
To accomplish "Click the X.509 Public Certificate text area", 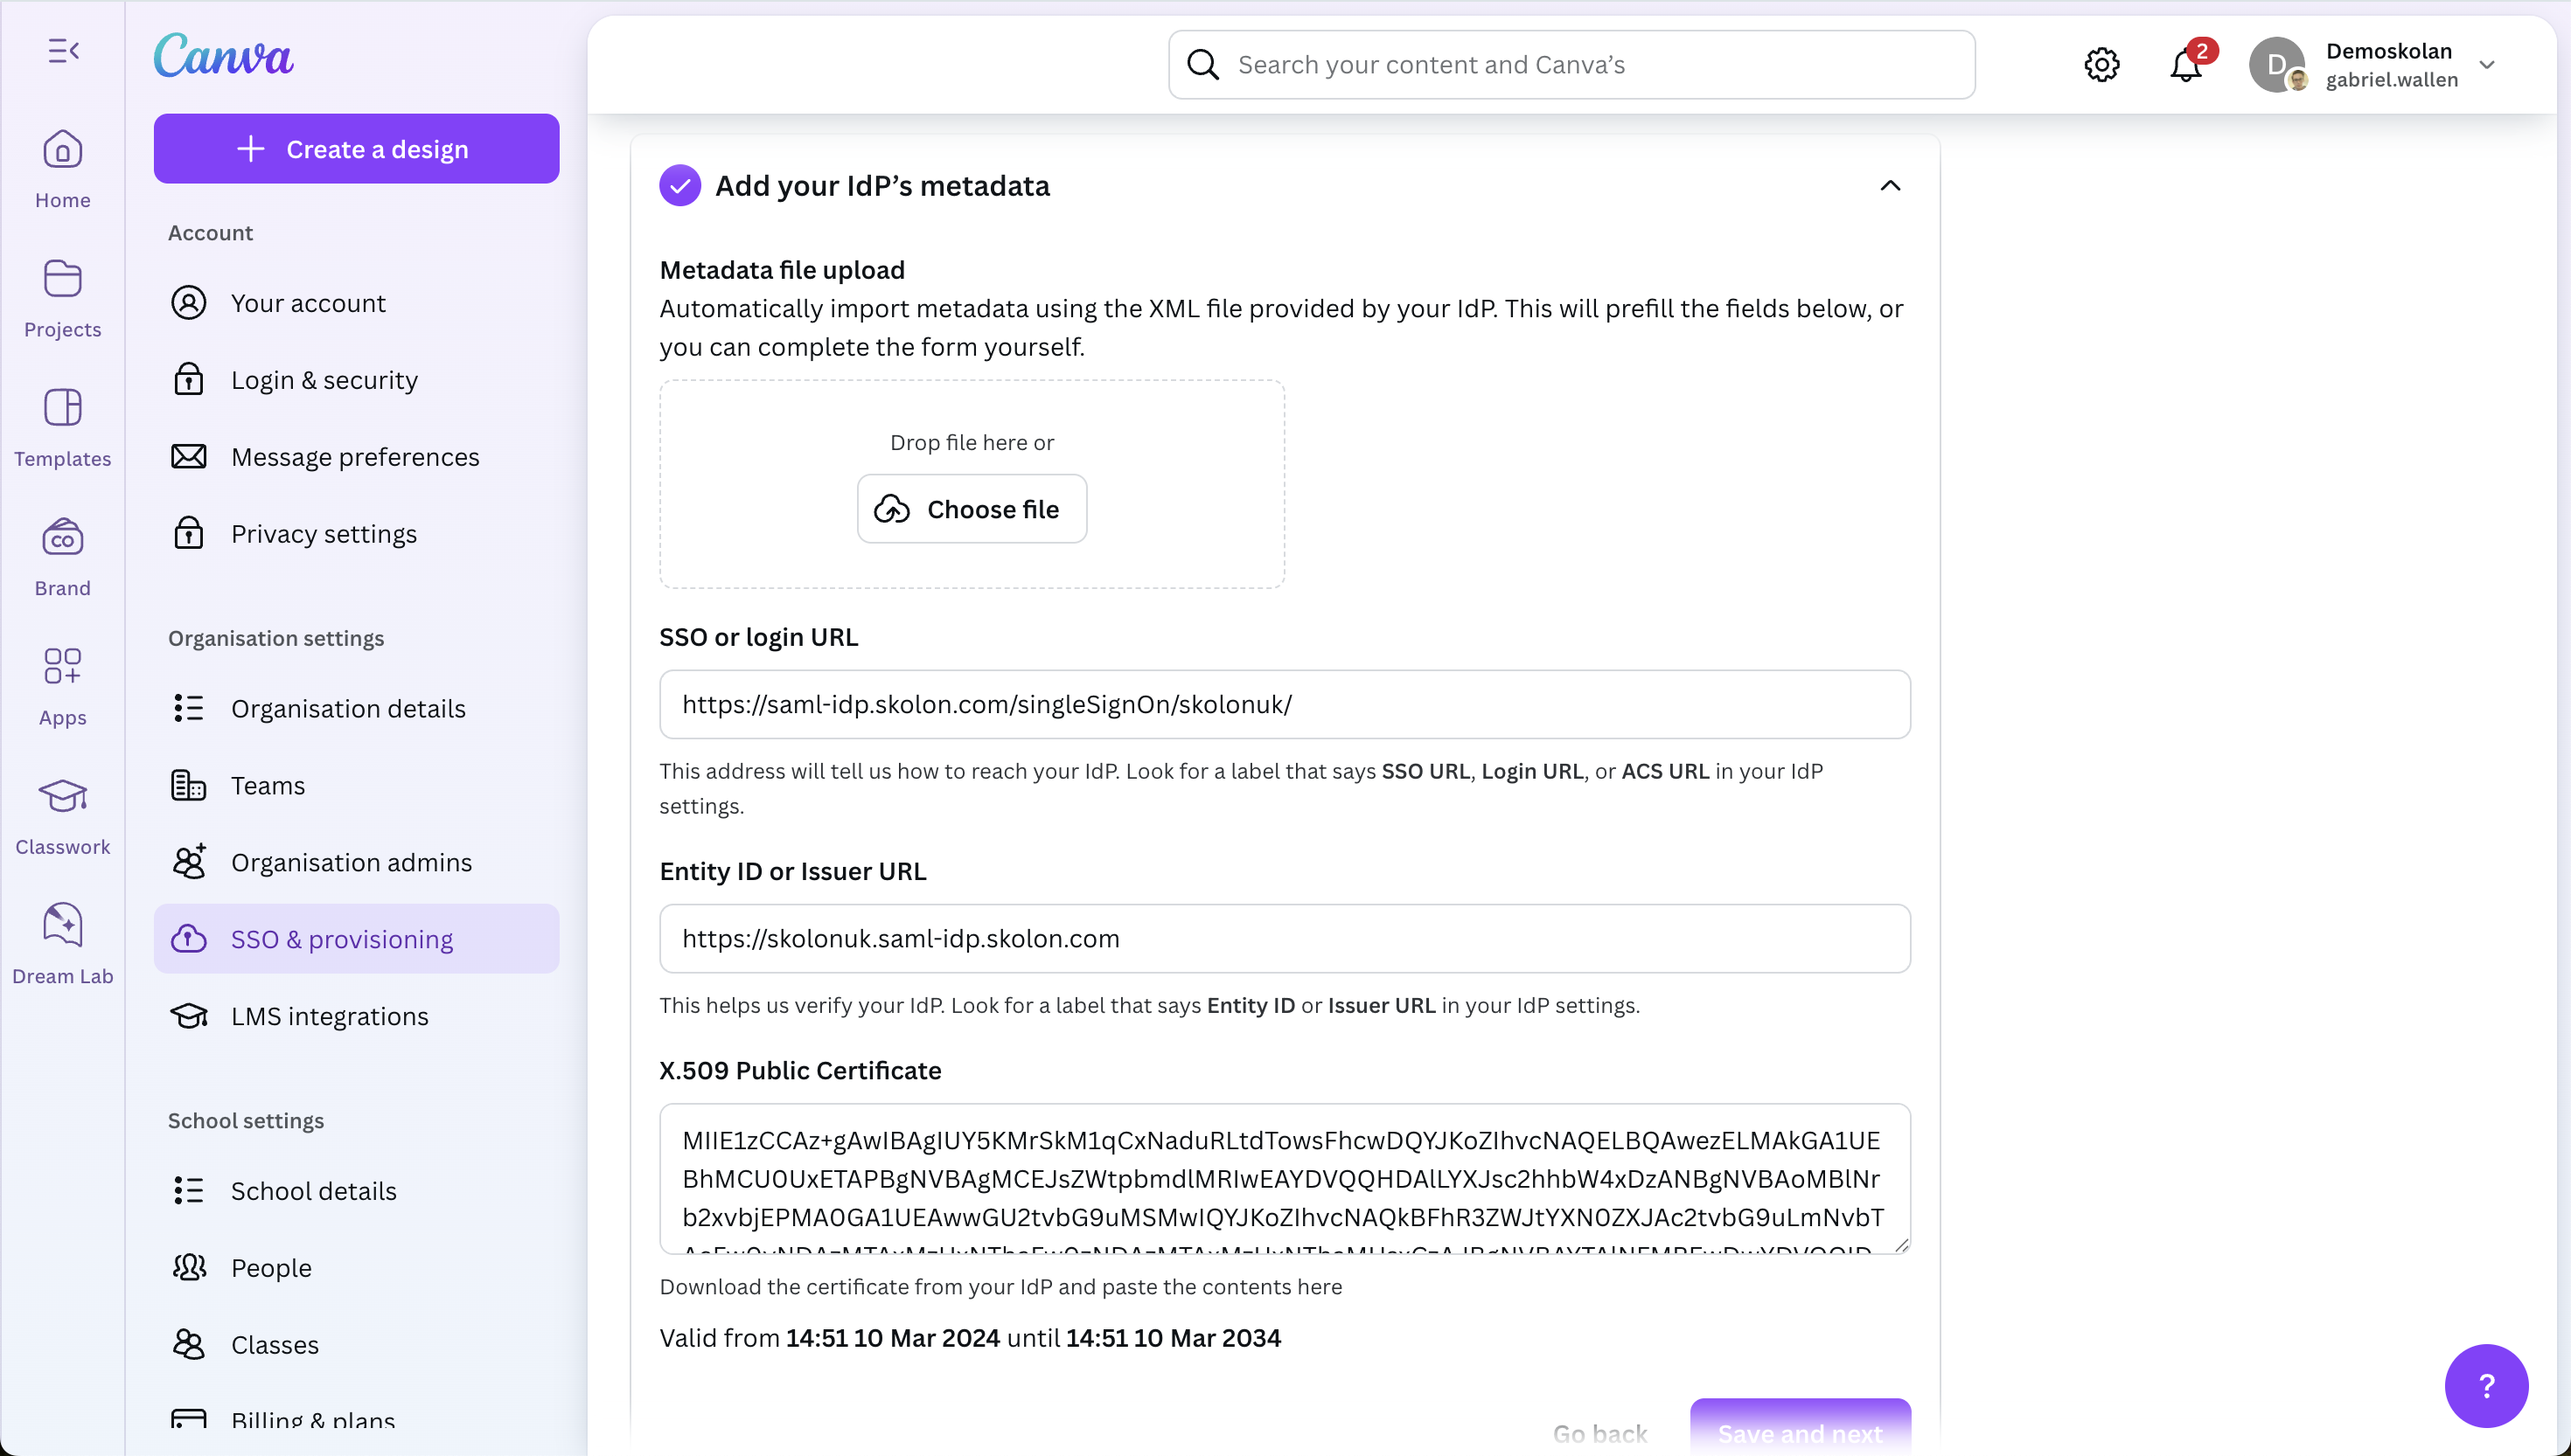I will point(1285,1178).
